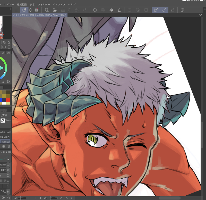Flip canvas vertically in navigator

tap(9, 47)
